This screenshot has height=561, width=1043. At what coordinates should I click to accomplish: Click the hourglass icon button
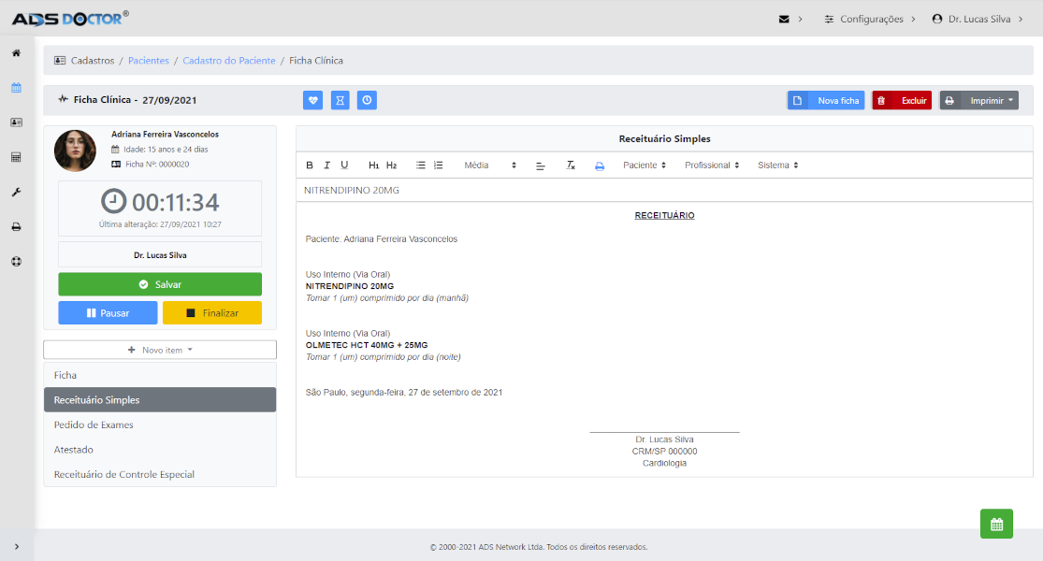[340, 100]
